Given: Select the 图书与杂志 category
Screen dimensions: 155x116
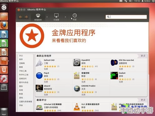Looking at the screenshot, I should pyautogui.click(x=24, y=82).
